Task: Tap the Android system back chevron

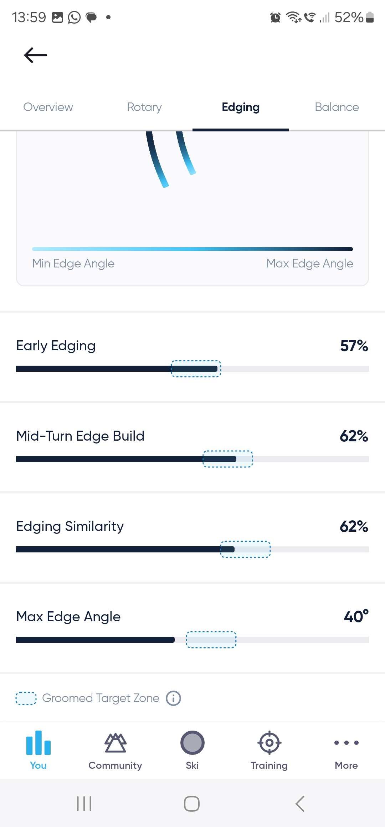Action: pos(300,804)
